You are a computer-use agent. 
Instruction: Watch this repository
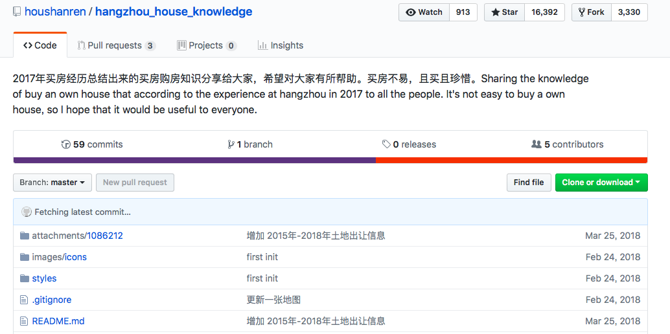pyautogui.click(x=424, y=12)
